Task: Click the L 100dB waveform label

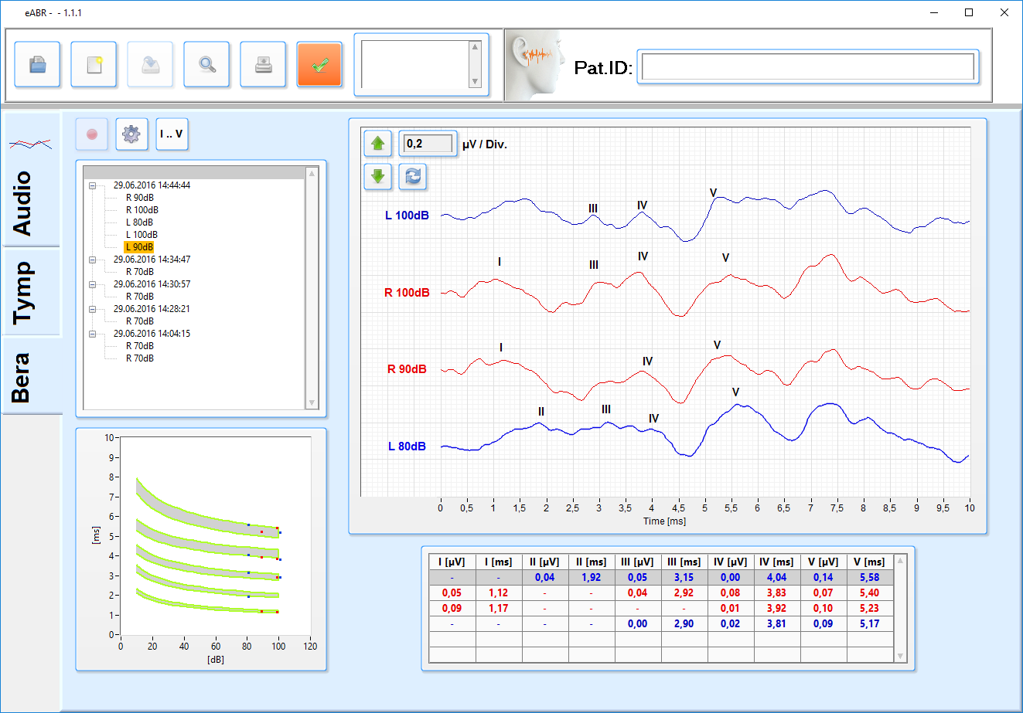Action: pos(407,216)
